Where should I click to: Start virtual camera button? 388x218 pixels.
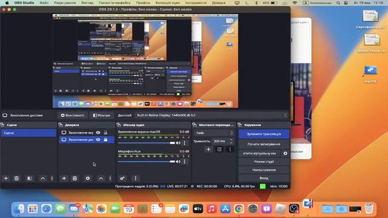click(259, 153)
